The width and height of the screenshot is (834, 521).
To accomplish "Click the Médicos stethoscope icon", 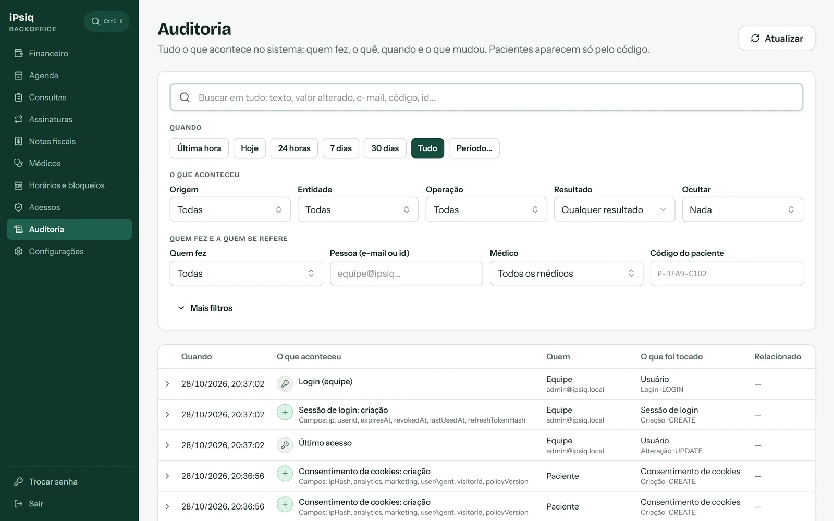I will pyautogui.click(x=19, y=163).
